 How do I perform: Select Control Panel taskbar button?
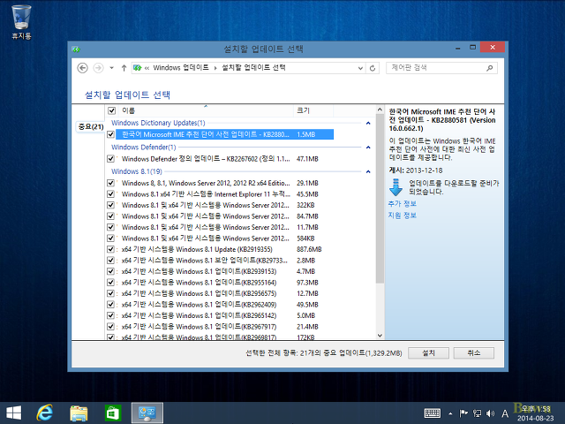[147, 413]
